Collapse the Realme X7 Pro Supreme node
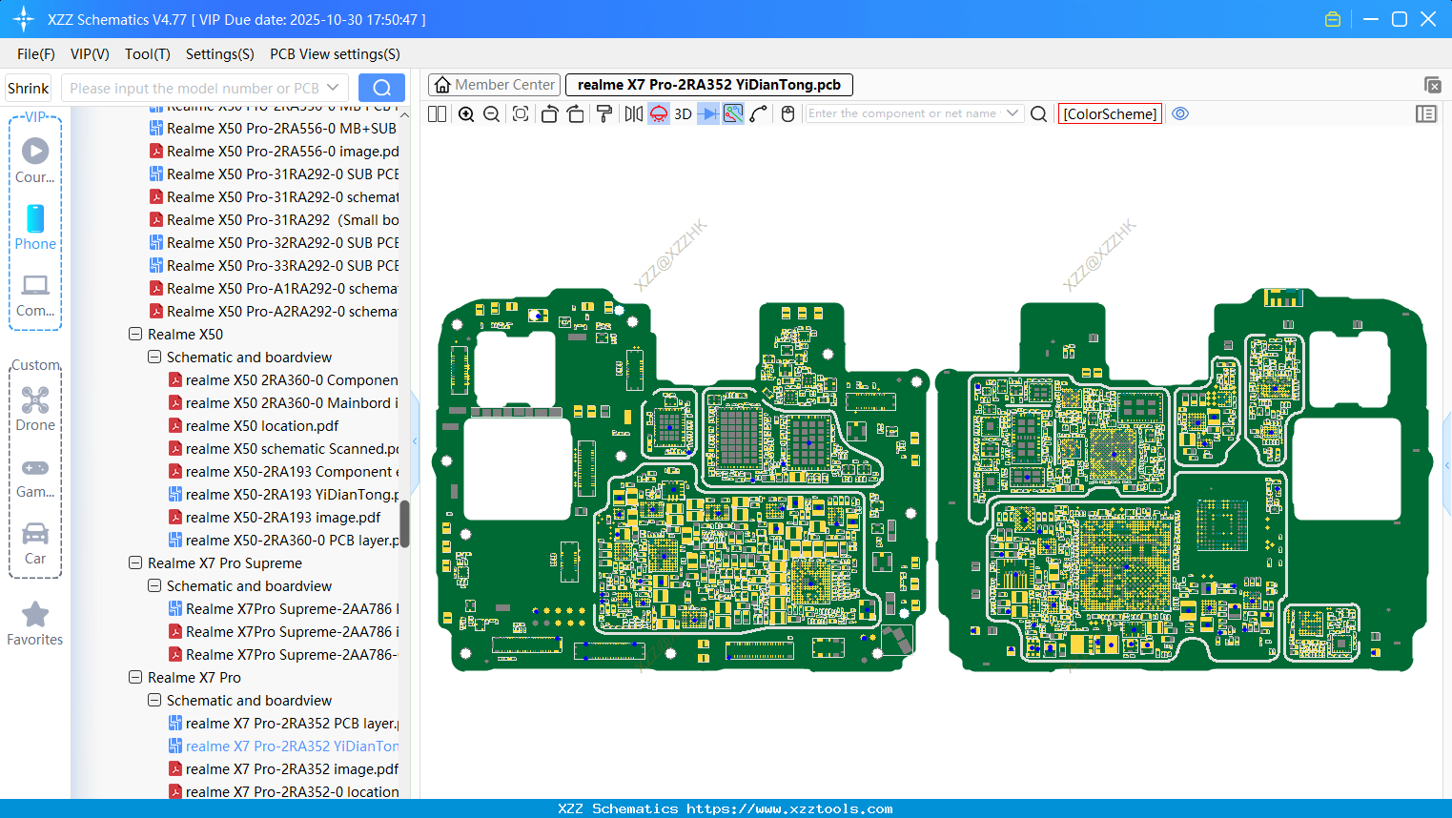This screenshot has width=1452, height=818. (x=135, y=563)
